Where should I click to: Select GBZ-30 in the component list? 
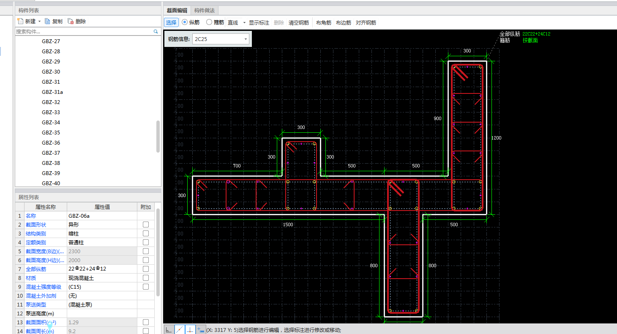coord(51,72)
